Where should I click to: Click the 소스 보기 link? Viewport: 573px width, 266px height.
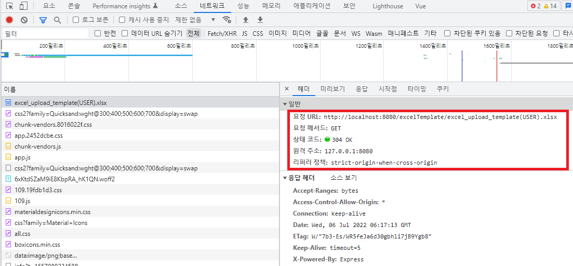click(343, 178)
